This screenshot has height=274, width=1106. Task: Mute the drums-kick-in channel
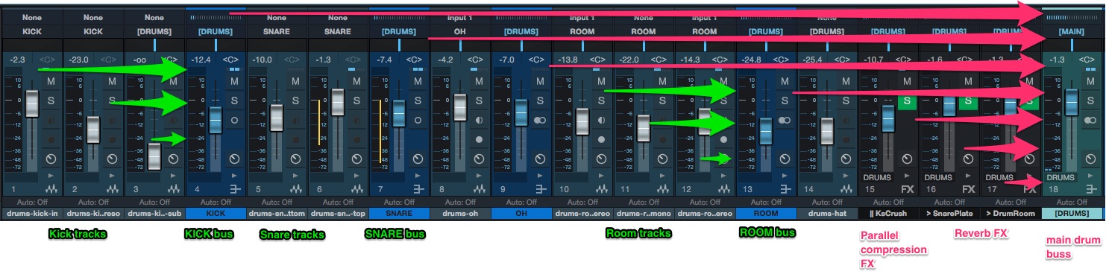(51, 81)
